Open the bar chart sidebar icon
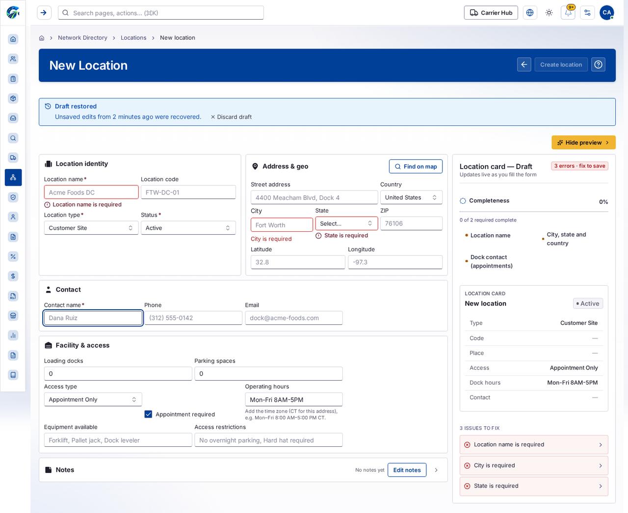Screen dimensions: 628x513 tap(13, 336)
